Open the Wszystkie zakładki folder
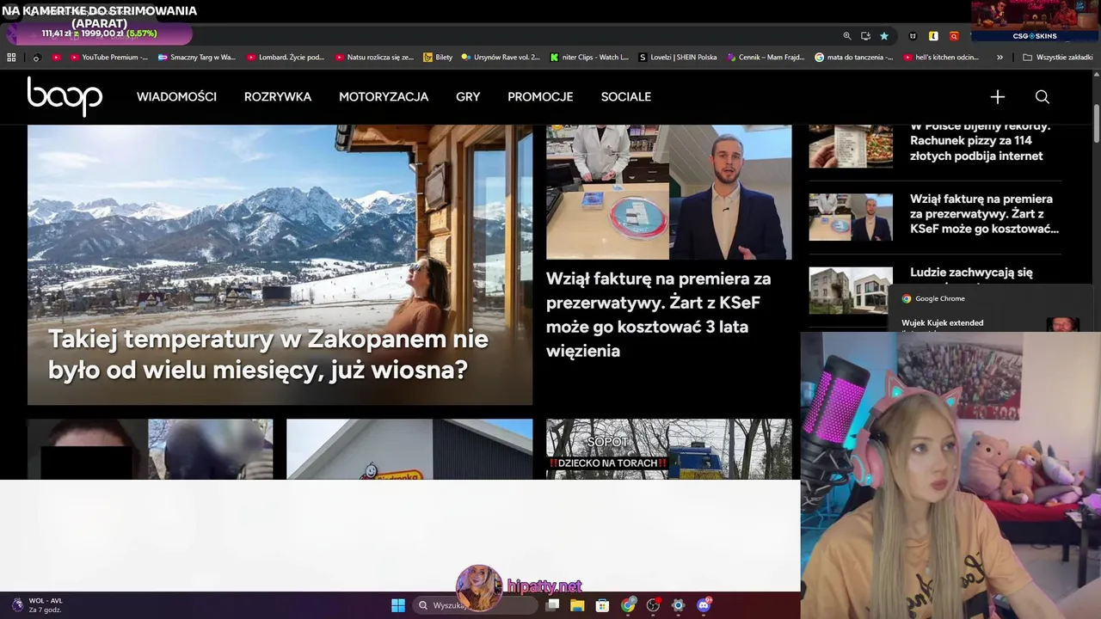 tap(1058, 58)
